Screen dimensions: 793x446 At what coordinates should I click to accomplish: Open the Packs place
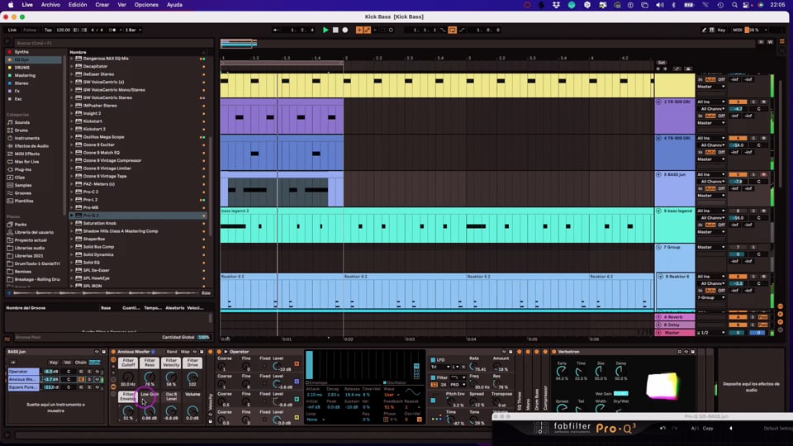tap(20, 225)
